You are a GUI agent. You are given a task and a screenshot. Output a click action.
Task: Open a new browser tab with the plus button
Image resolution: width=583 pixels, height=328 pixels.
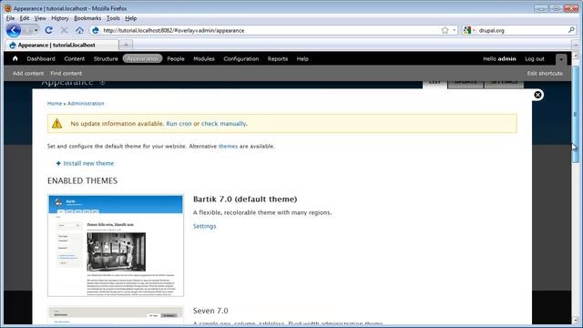[x=126, y=45]
